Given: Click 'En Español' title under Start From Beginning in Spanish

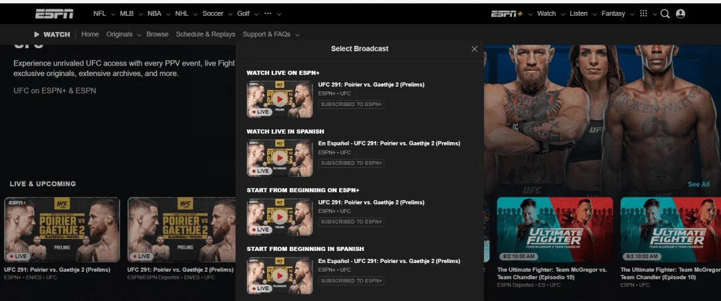Looking at the screenshot, I should click(389, 261).
